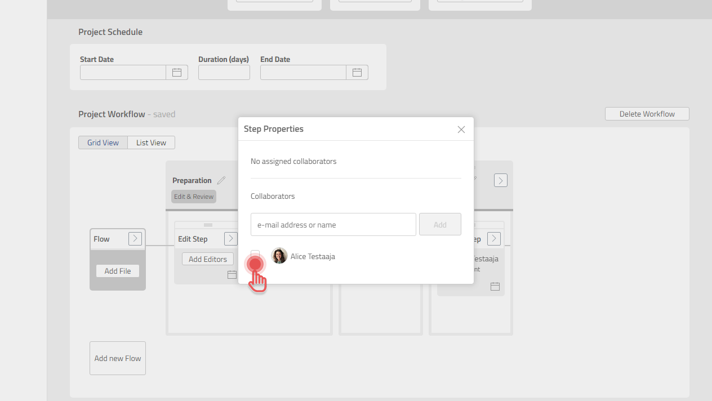Click Add new Flow
This screenshot has width=712, height=401.
click(x=117, y=358)
